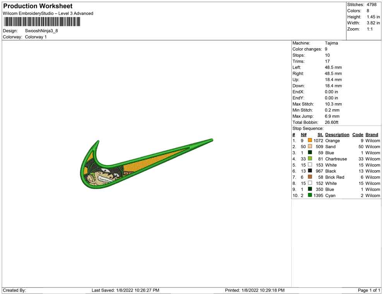Click the Trims value '17'
Image resolution: width=383 pixels, height=294 pixels.
tap(327, 61)
